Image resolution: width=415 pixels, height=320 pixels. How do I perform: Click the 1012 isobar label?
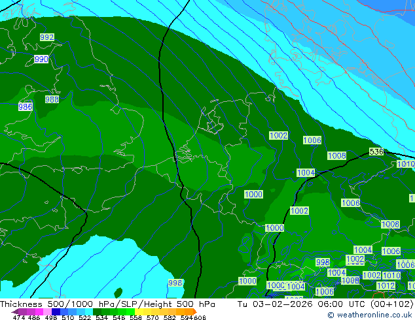click(x=386, y=285)
